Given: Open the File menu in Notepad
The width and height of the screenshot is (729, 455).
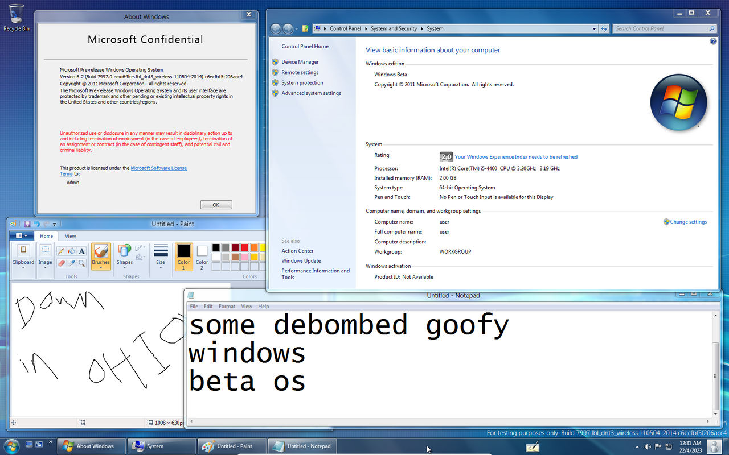Looking at the screenshot, I should tap(194, 307).
